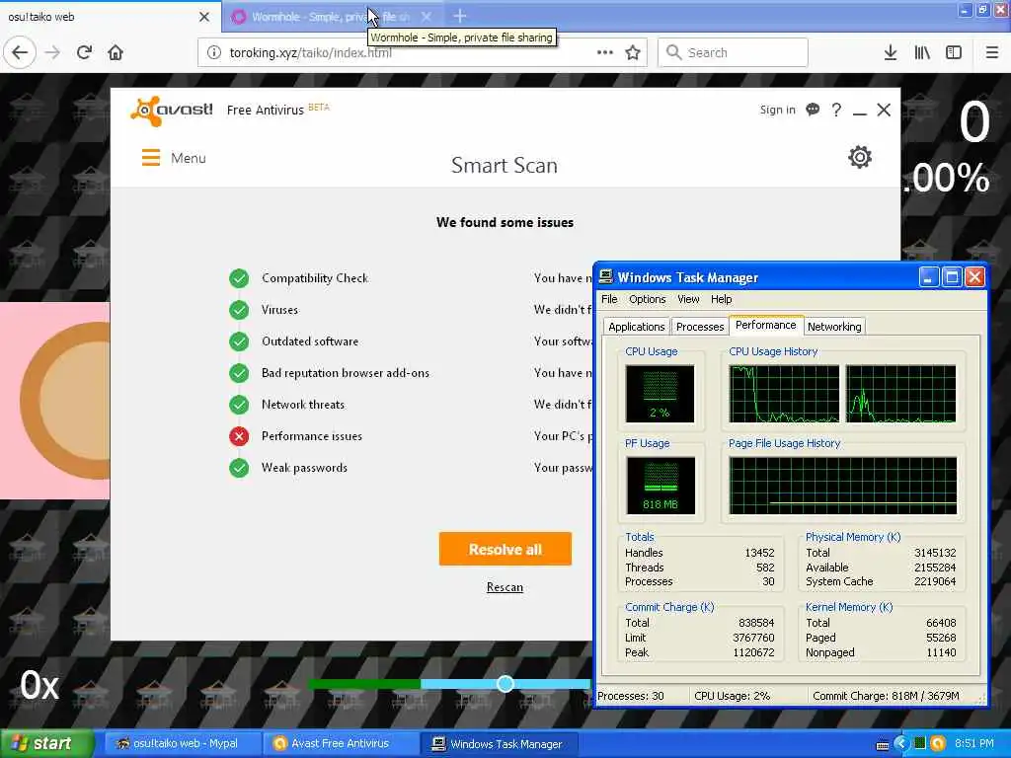Viewport: 1011px width, 758px height.
Task: Click the Page File Usage History graph
Action: click(843, 486)
